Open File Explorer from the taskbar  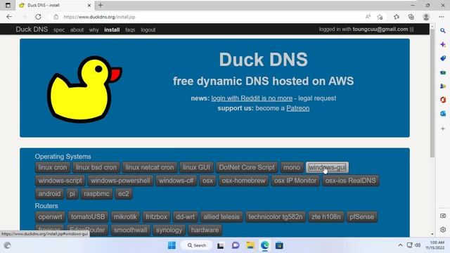click(250, 245)
